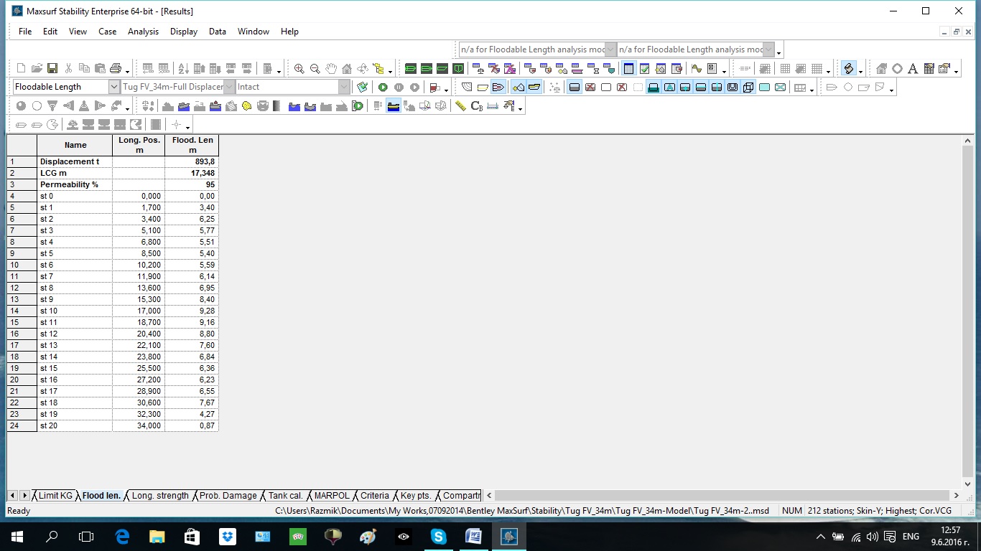Image resolution: width=981 pixels, height=551 pixels.
Task: Start analysis with the green play button
Action: pos(383,88)
